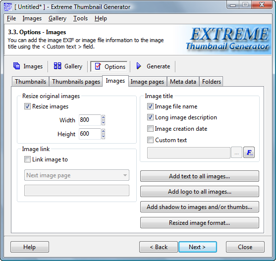Image resolution: width=276 pixels, height=261 pixels.
Task: Click the Help button at bottom
Action: tap(30, 247)
